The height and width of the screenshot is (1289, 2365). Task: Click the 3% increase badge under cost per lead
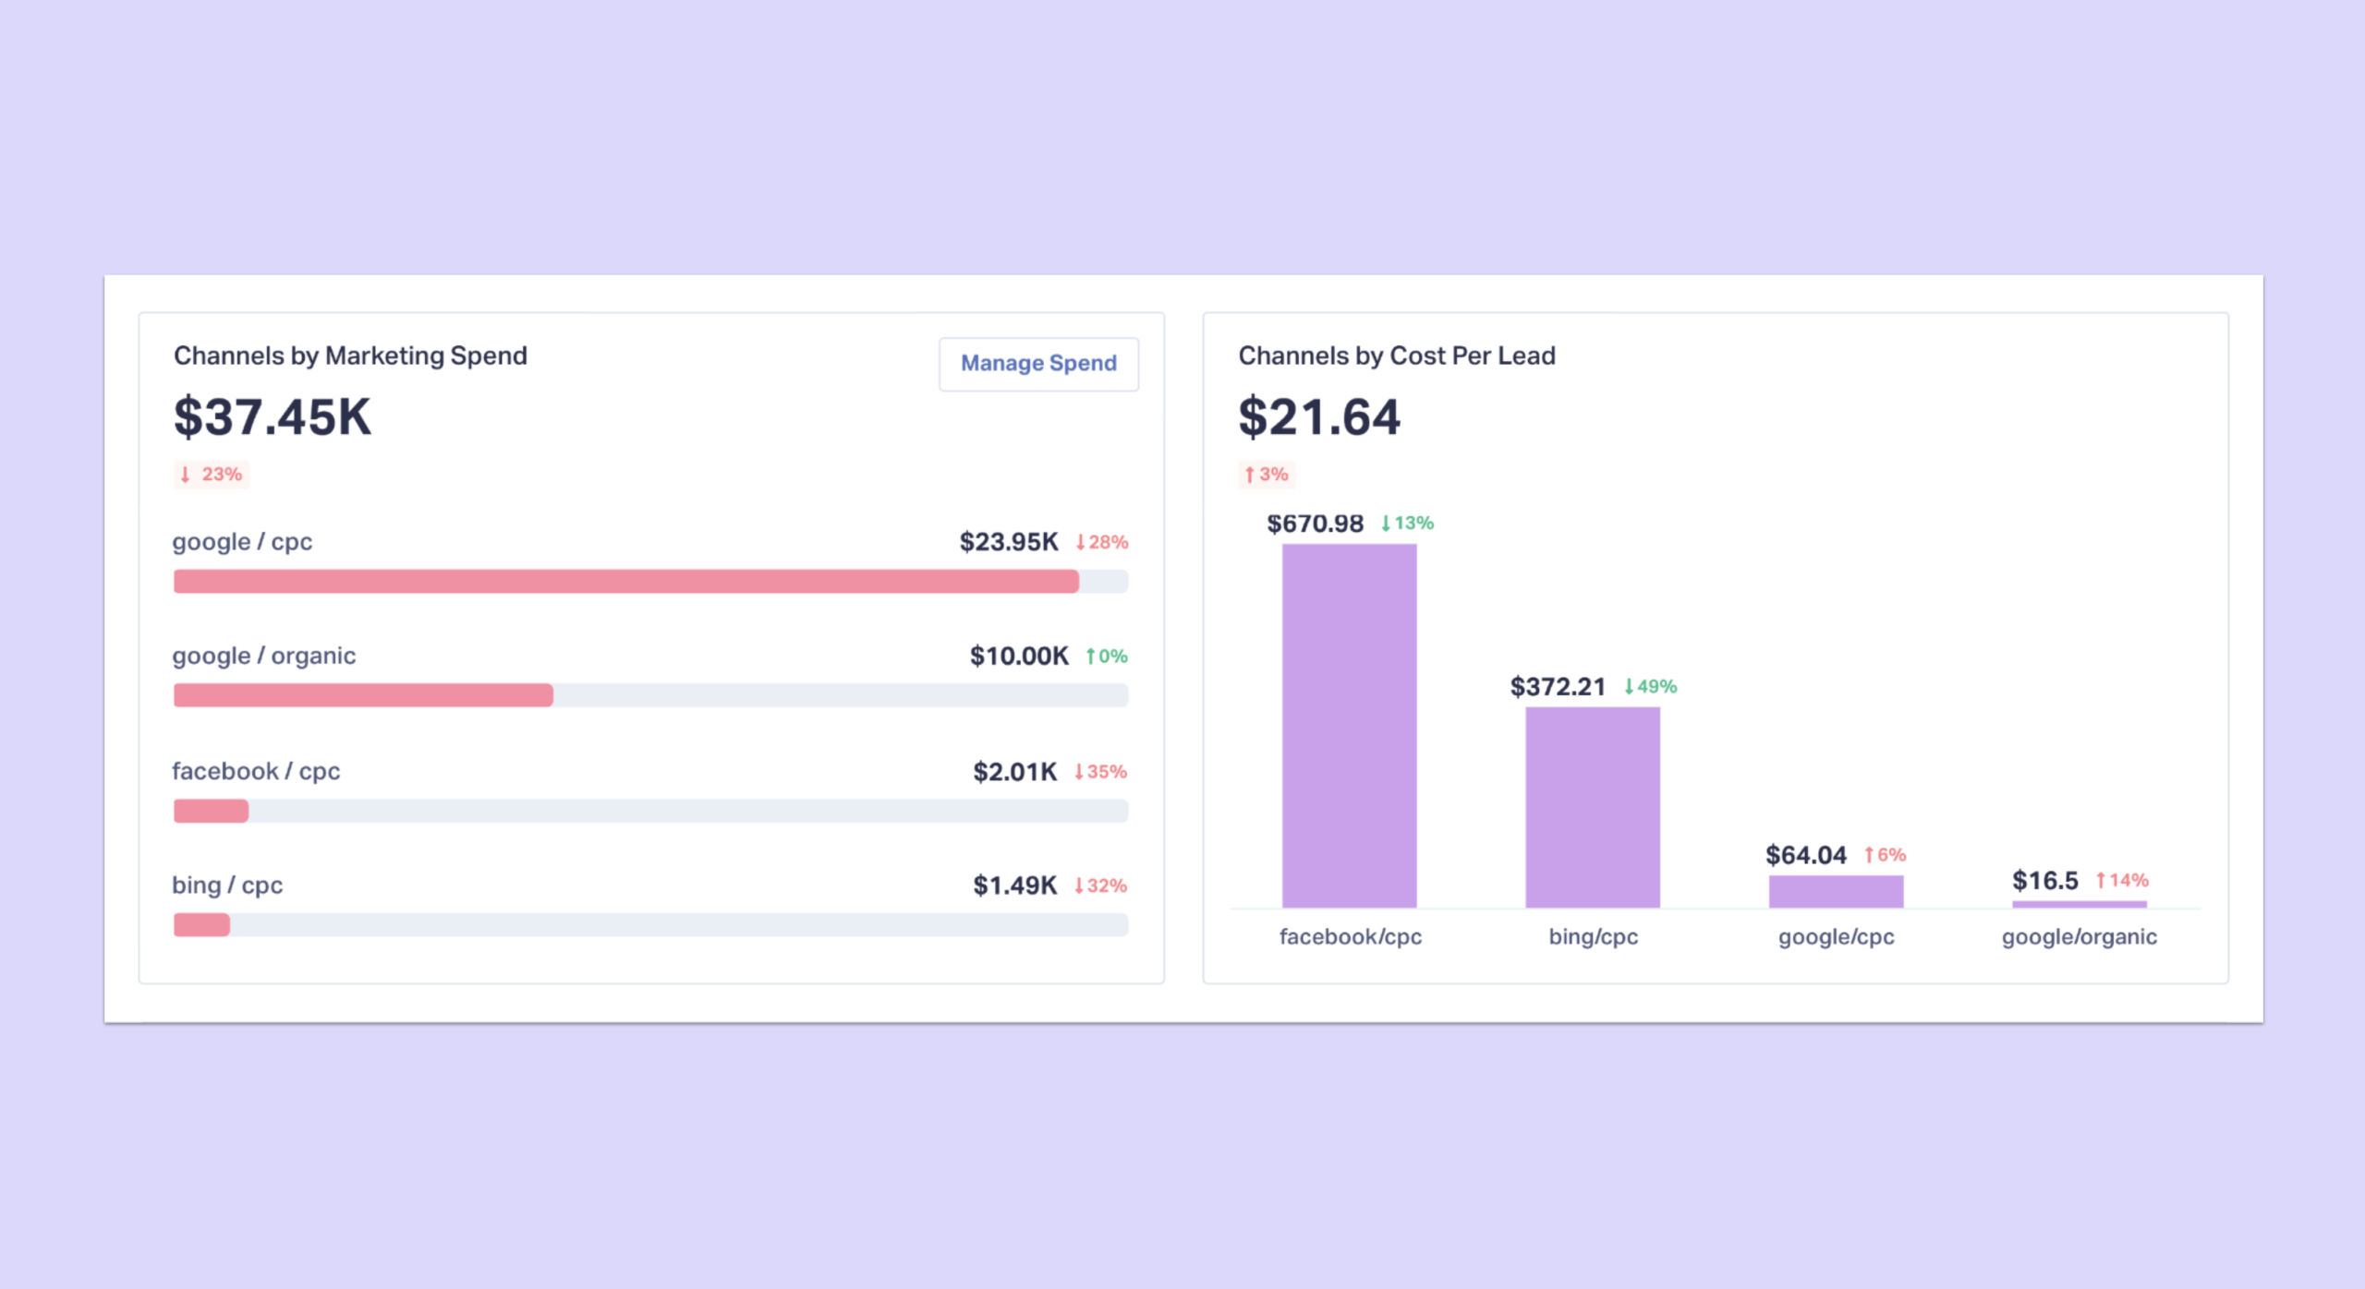click(x=1267, y=475)
